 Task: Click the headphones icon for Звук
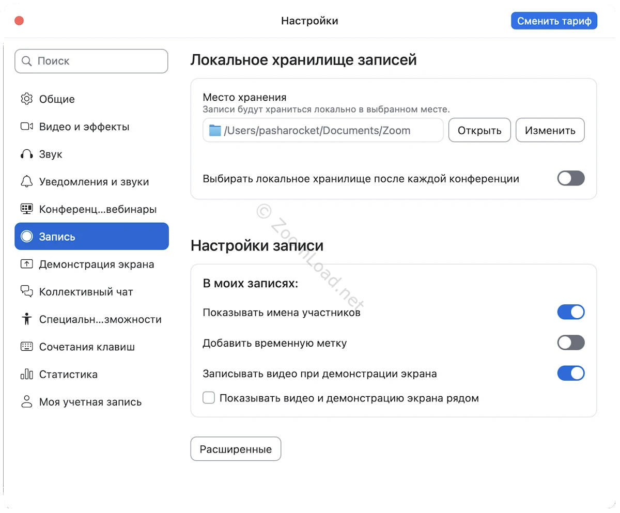[26, 154]
